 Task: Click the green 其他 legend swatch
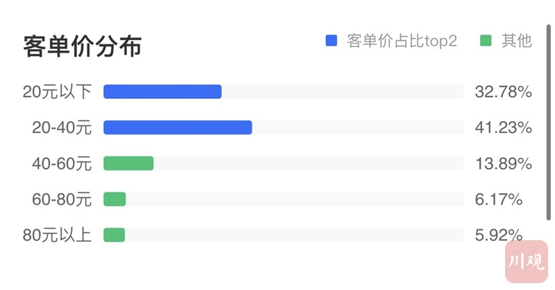486,41
